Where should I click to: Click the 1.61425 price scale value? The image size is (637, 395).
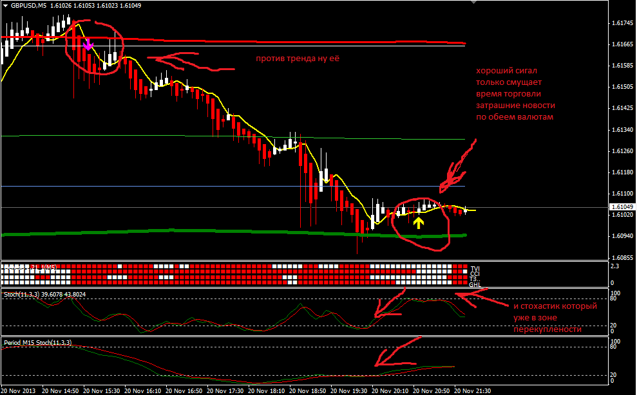tap(622, 108)
